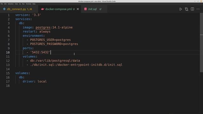Run the file with the play icon
Screen dimensions: 203x114
click(x=180, y=9)
